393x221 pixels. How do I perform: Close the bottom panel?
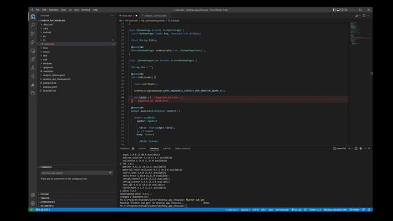point(369,149)
